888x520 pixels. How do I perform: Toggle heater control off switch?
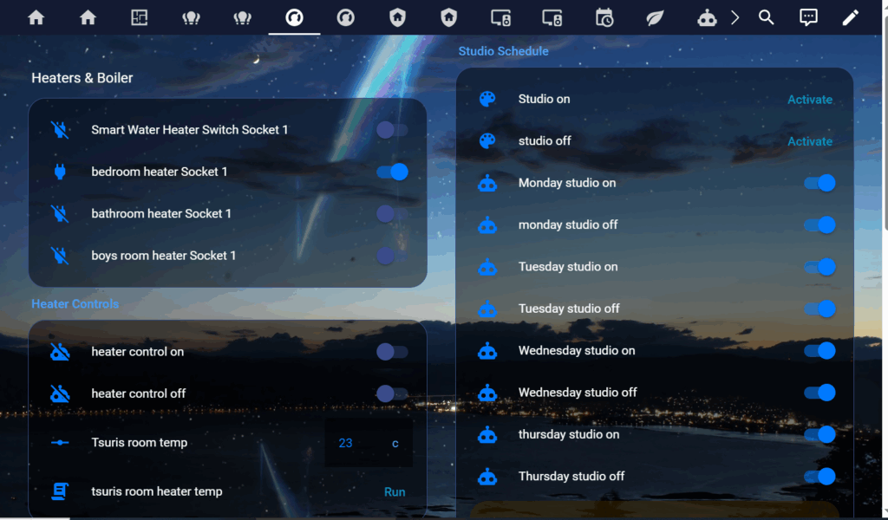[392, 393]
